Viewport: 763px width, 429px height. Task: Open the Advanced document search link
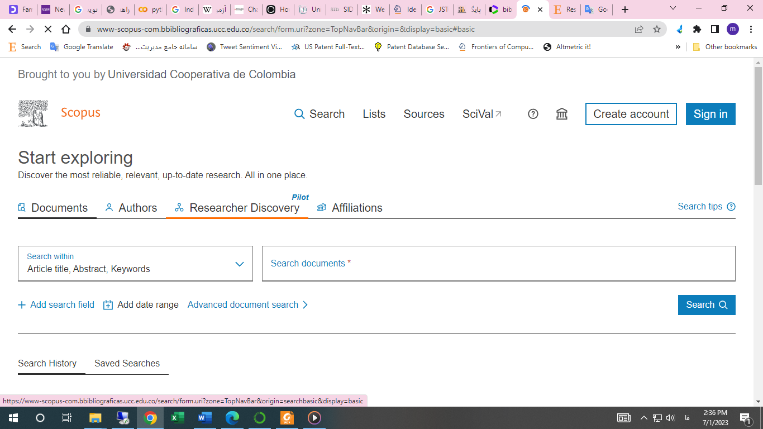(248, 305)
